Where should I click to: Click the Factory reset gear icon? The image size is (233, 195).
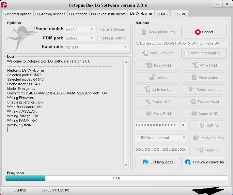pyautogui.click(x=193, y=102)
